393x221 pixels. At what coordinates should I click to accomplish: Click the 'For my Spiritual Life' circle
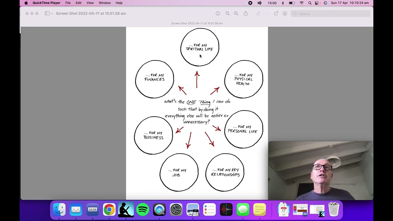200,47
